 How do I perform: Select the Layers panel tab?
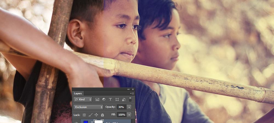(78, 93)
